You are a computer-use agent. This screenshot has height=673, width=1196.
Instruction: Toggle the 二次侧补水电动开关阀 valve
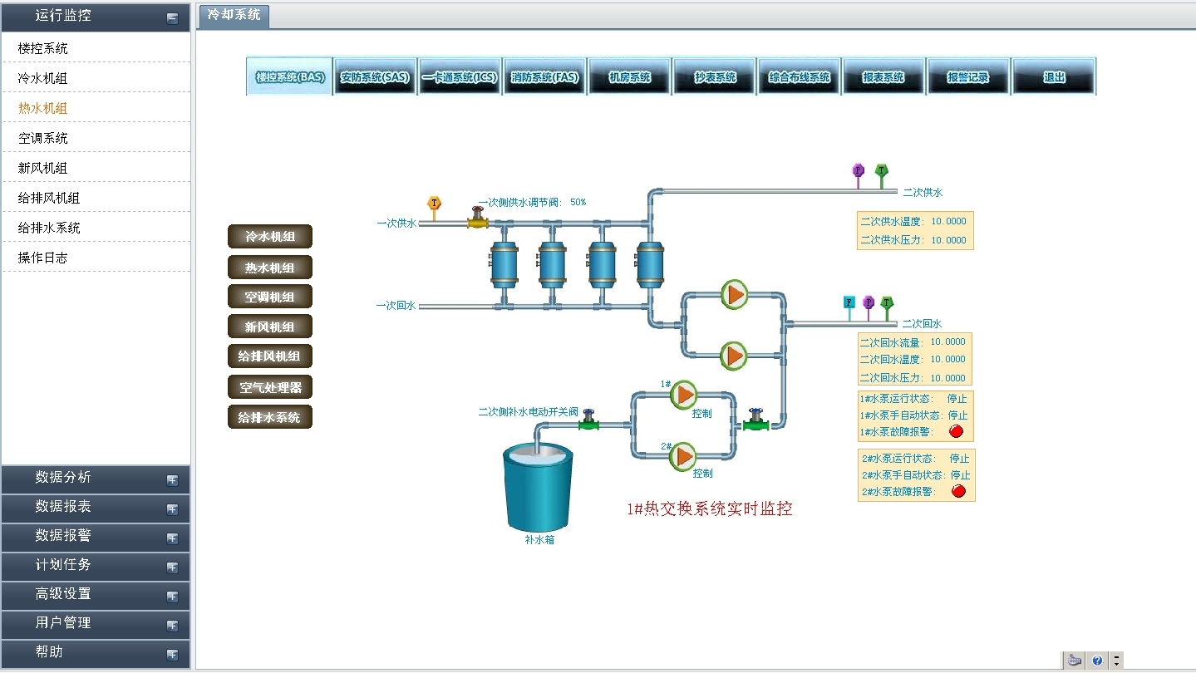click(x=588, y=421)
